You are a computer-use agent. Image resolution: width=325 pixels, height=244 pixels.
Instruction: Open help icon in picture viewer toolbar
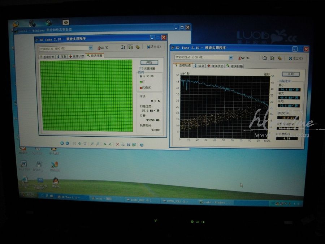coord(142,145)
